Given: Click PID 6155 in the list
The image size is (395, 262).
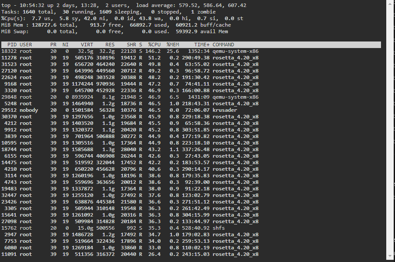Looking at the screenshot, I should pos(10,155).
